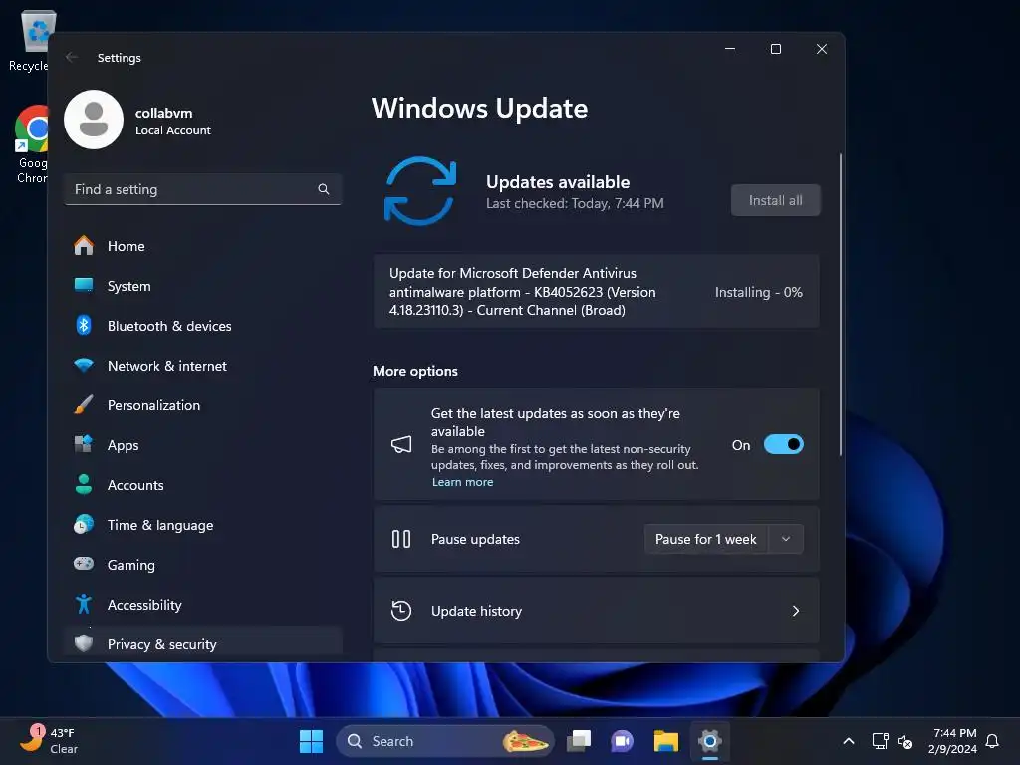Click the collabvm profile avatar
The height and width of the screenshot is (765, 1020).
(94, 120)
